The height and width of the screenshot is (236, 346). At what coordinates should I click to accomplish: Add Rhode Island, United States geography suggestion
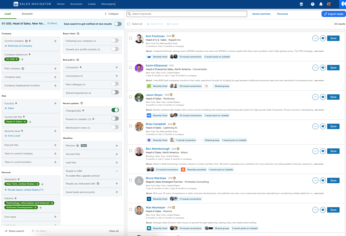tap(24, 190)
